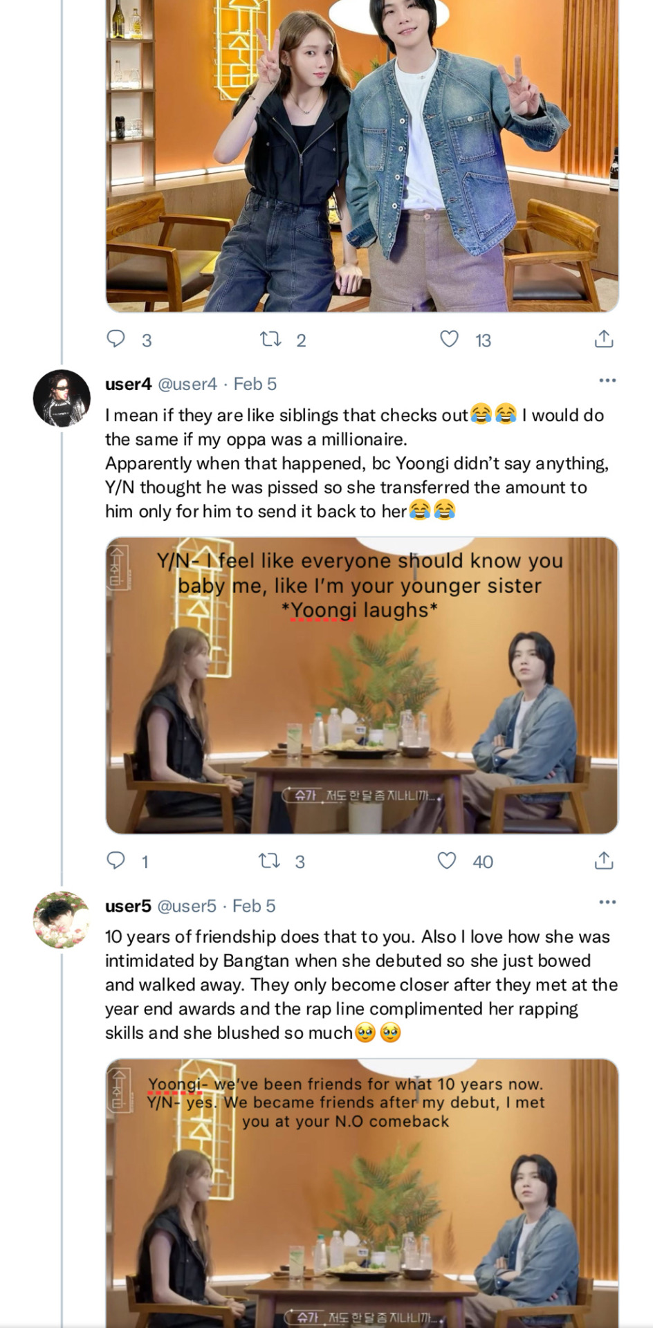Screen dimensions: 653x1328
Task: Open more options for user4's tweet
Action: [x=607, y=380]
